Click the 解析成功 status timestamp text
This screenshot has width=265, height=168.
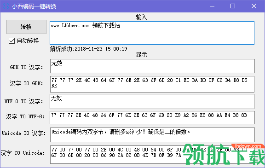point(88,49)
